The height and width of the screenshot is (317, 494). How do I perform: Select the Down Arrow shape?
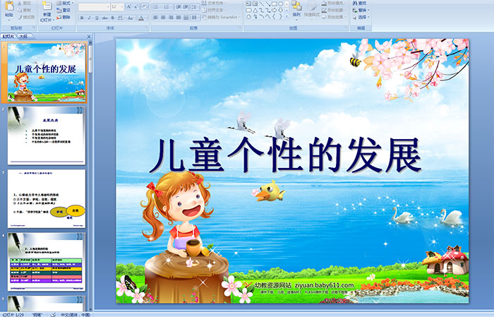[x=280, y=11]
